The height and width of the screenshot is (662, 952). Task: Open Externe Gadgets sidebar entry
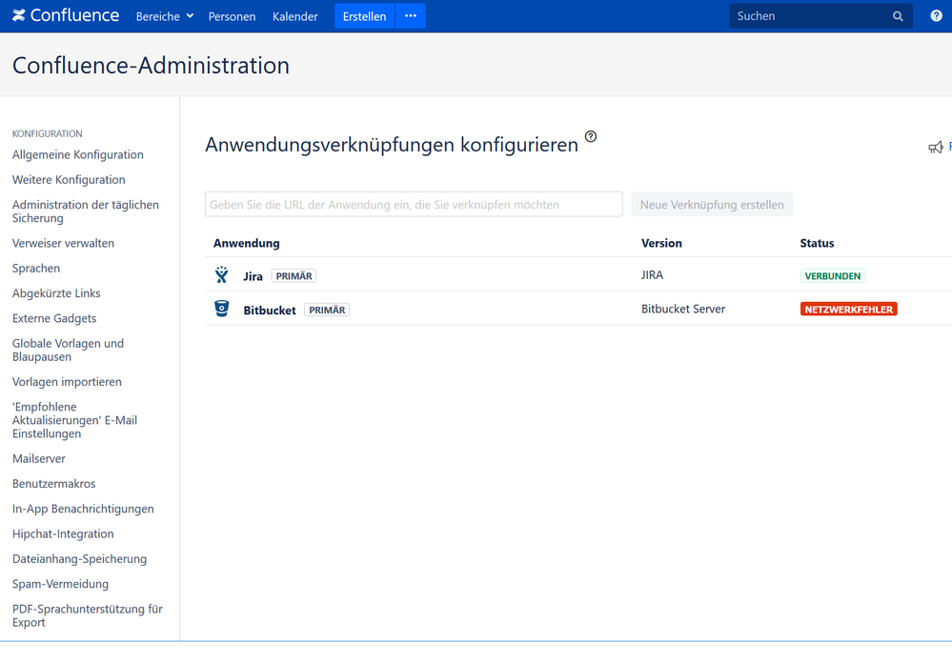(x=54, y=318)
